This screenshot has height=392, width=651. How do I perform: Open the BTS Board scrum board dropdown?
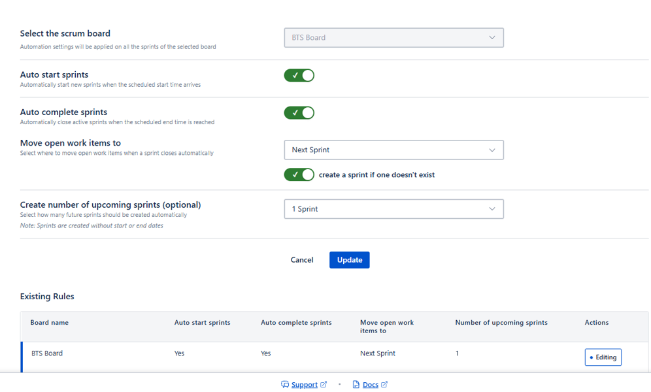[393, 38]
